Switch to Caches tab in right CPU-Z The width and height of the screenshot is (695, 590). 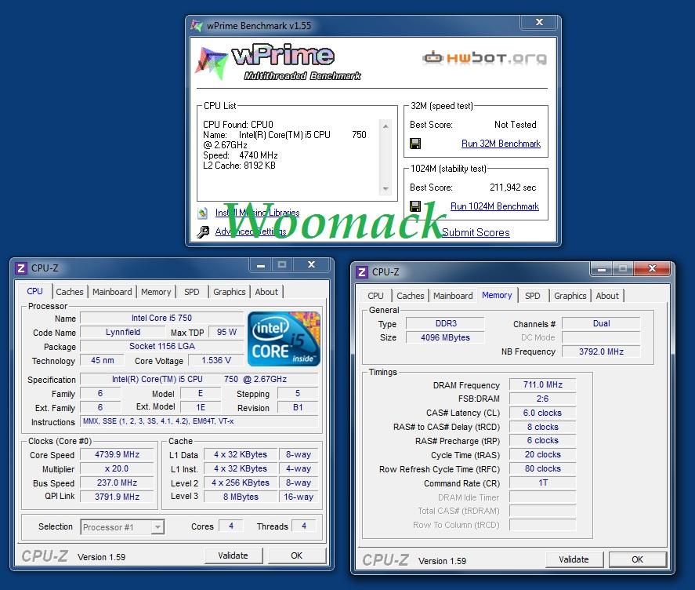[x=411, y=296]
